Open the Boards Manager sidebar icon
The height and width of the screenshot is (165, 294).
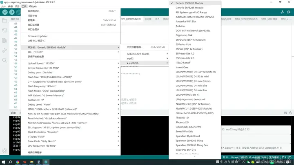[4, 30]
